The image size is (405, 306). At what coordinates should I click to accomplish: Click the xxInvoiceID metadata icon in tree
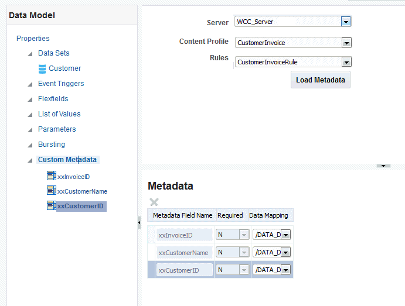[52, 176]
